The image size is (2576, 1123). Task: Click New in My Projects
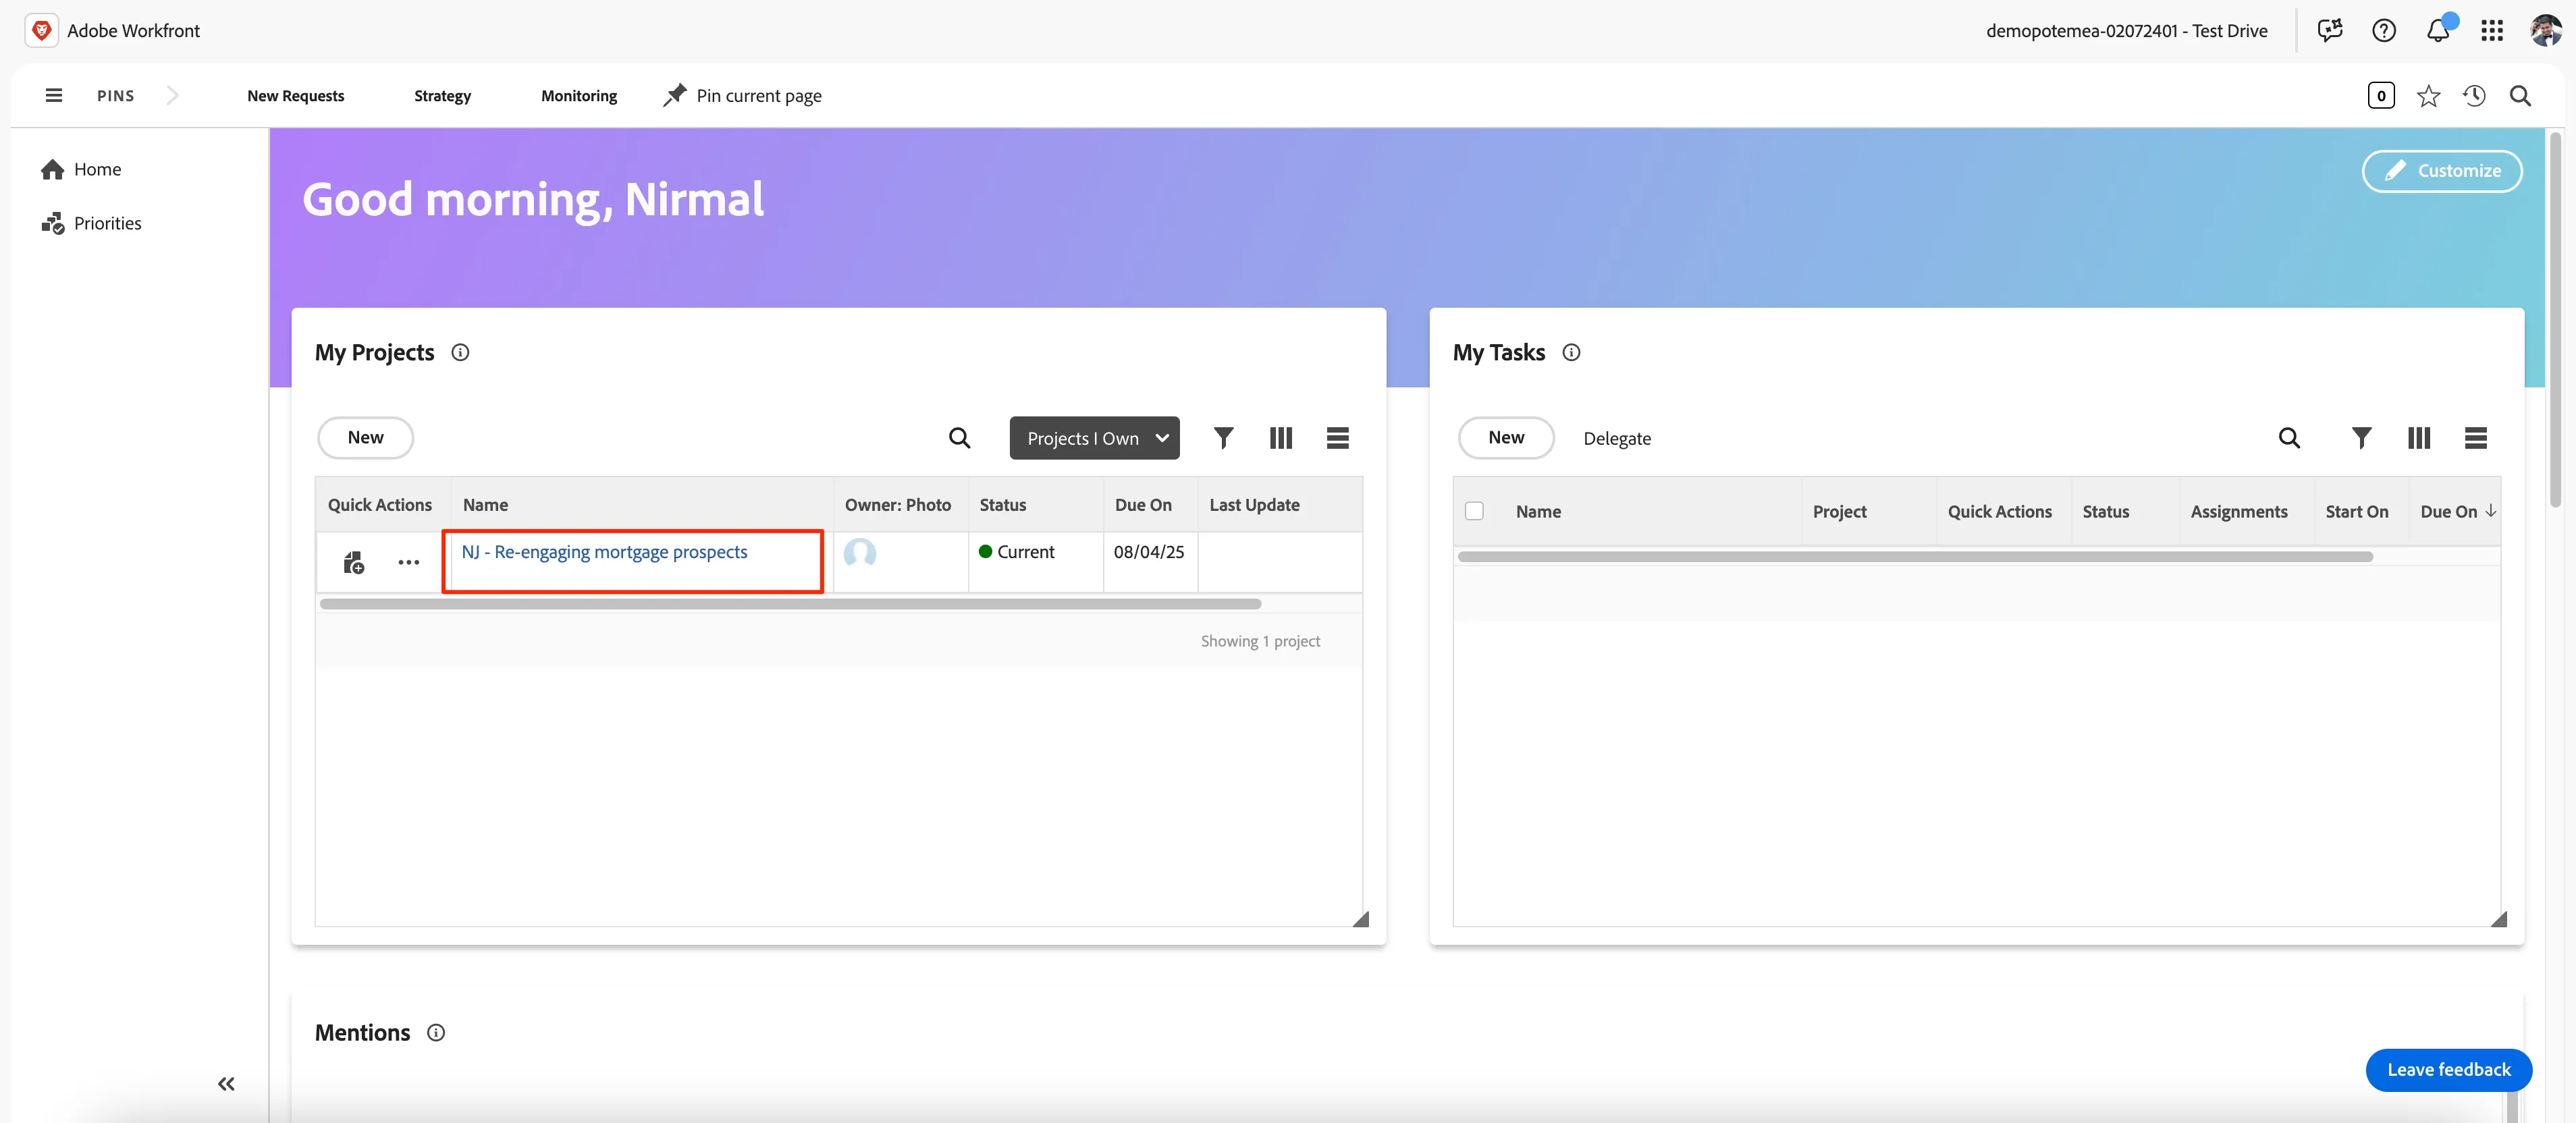(x=365, y=438)
